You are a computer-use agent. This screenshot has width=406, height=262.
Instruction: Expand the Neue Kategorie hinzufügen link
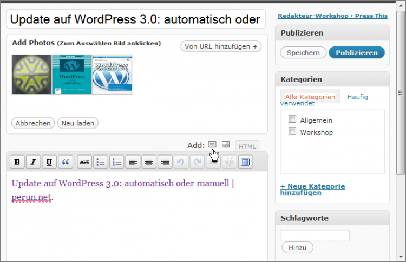point(312,189)
